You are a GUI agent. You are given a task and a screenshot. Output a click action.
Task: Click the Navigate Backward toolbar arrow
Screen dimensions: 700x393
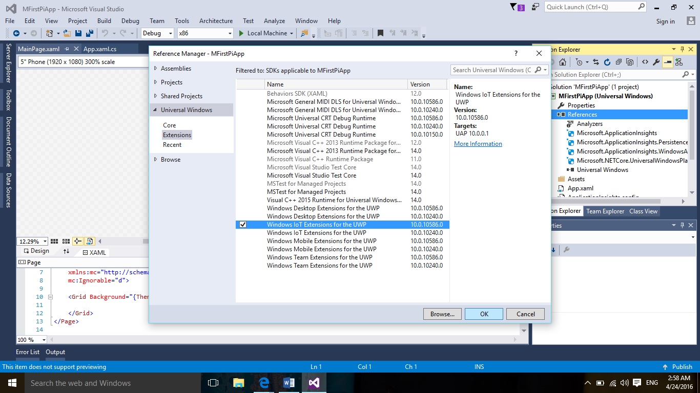click(x=16, y=33)
